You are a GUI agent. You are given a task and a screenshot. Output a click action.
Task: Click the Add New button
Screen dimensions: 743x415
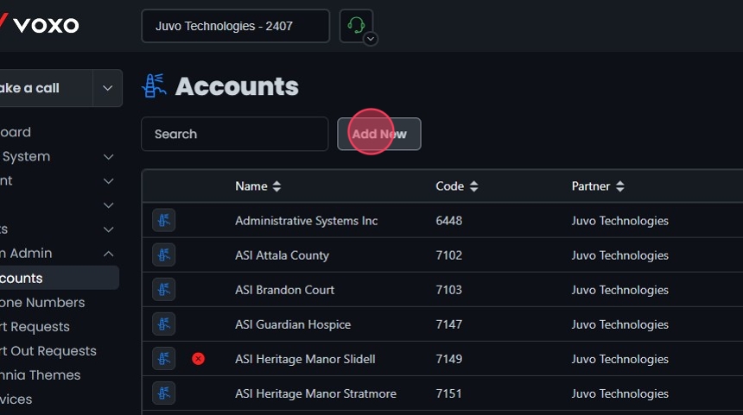(x=379, y=135)
